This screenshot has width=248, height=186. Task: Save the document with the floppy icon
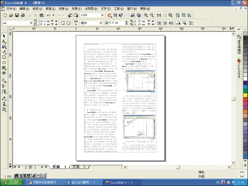[x=17, y=15]
